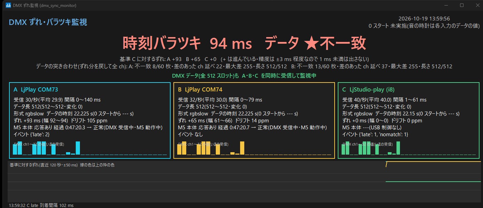Click the yellow DMX channel bar chart in panel B
Viewport: 483px width, 208px height.
tap(254, 148)
